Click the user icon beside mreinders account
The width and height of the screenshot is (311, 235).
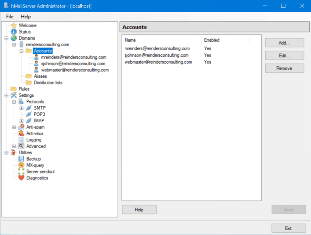[x=36, y=57]
